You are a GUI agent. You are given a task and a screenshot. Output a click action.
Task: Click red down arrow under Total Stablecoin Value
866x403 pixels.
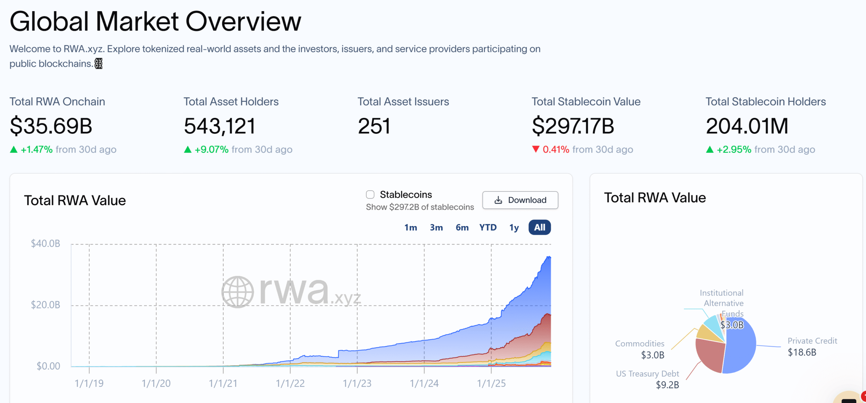point(536,149)
